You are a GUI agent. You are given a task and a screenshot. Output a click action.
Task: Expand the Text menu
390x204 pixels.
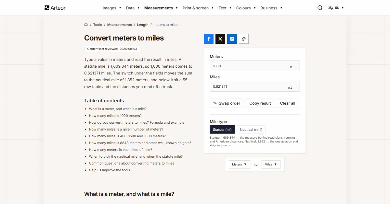pos(225,8)
